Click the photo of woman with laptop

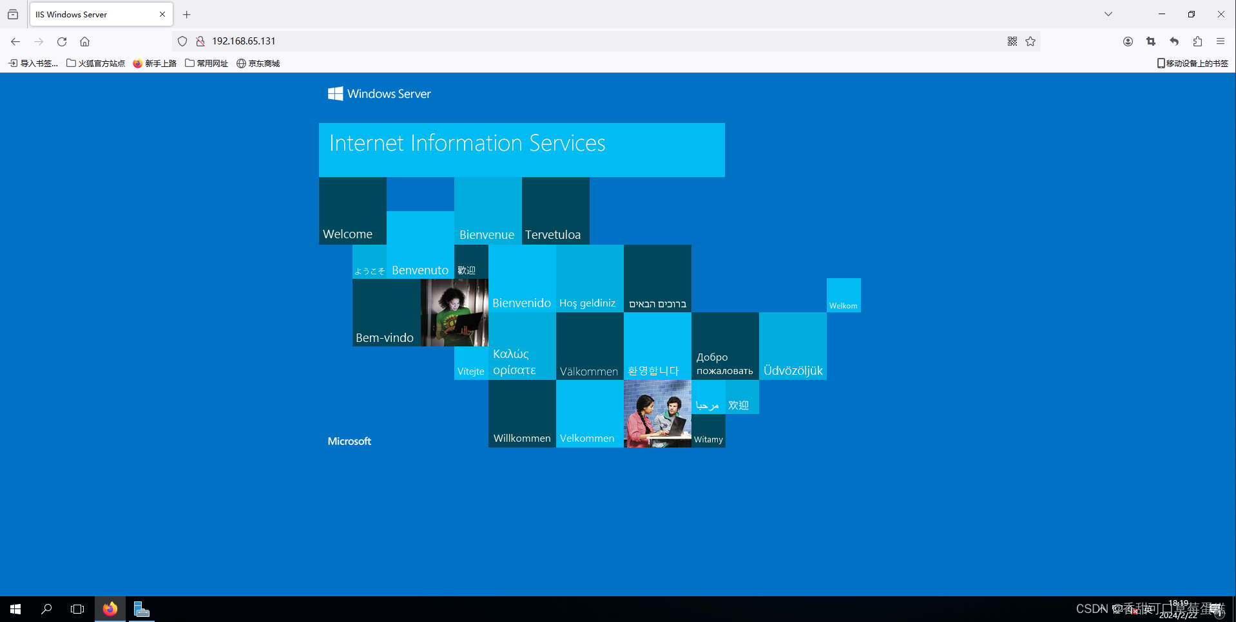pos(454,313)
